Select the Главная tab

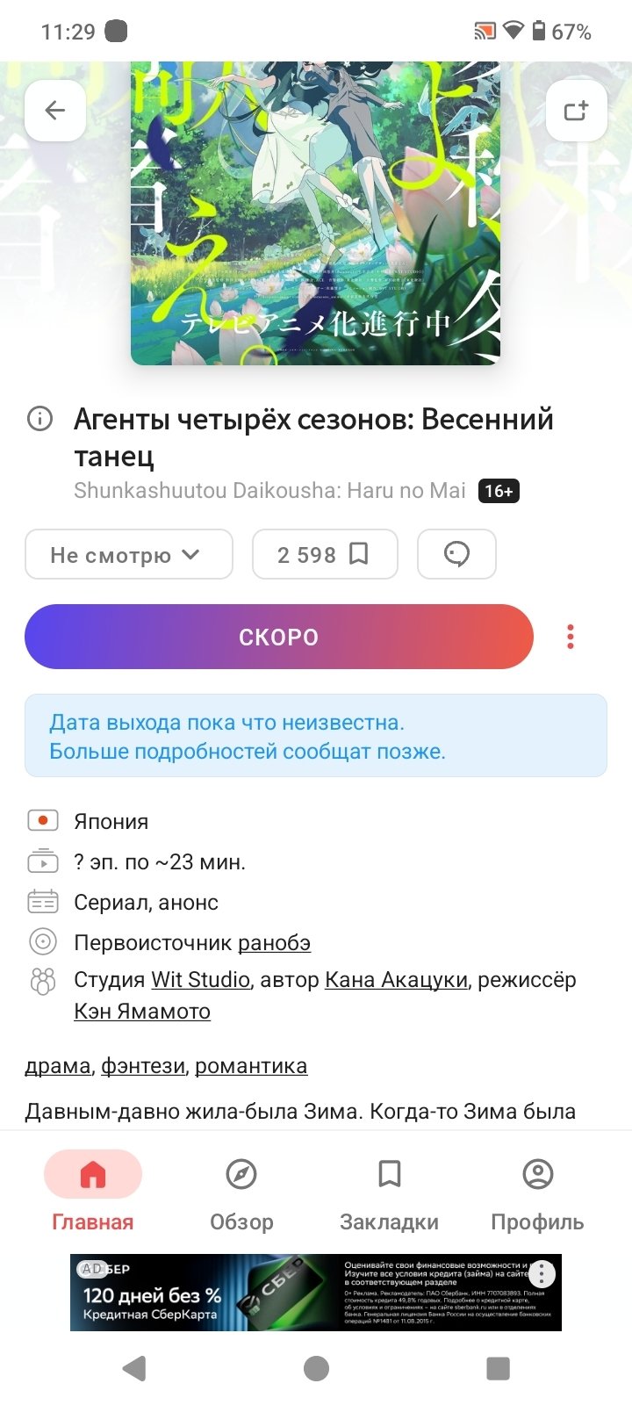point(93,1192)
